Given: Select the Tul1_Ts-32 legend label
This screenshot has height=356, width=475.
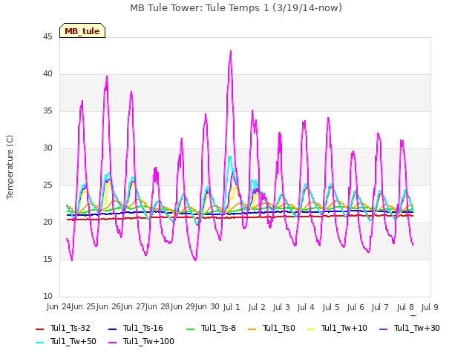Looking at the screenshot, I should click(x=71, y=328).
